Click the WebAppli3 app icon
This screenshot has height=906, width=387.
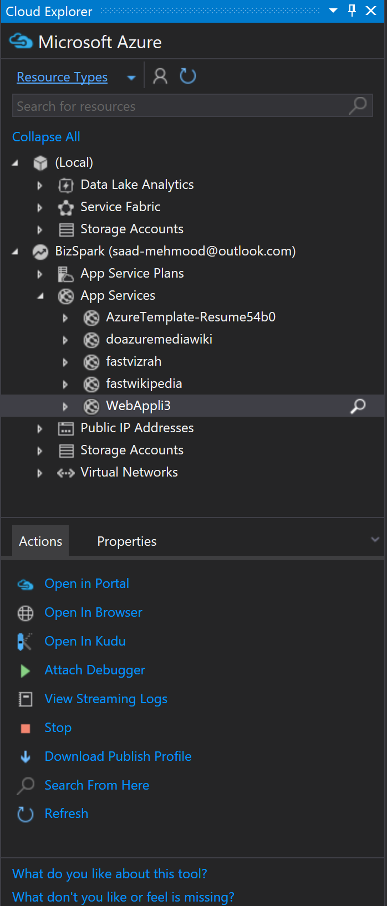tap(91, 406)
